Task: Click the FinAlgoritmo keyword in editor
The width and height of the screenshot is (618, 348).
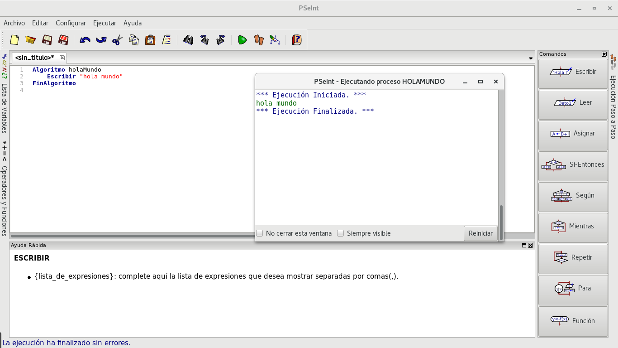Action: 54,83
